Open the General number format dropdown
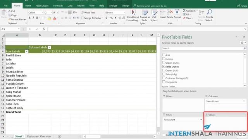Image resolution: width=248 pixels, height=139 pixels. click(124, 12)
